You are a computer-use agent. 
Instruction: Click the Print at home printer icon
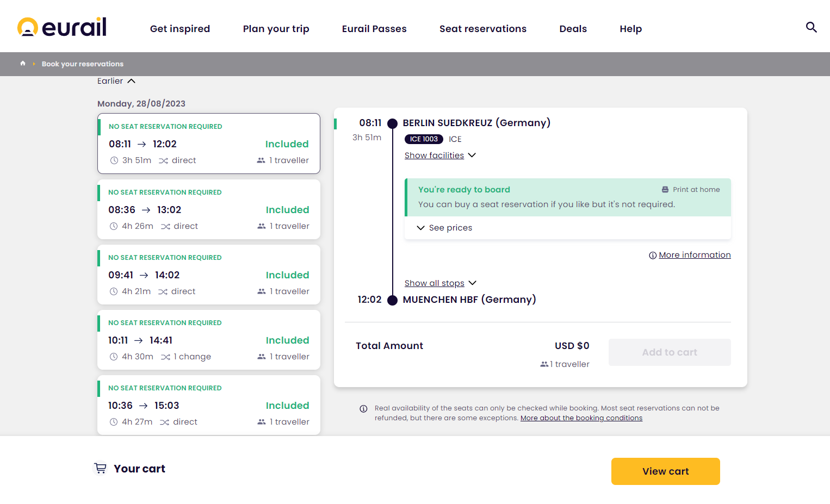coord(665,190)
